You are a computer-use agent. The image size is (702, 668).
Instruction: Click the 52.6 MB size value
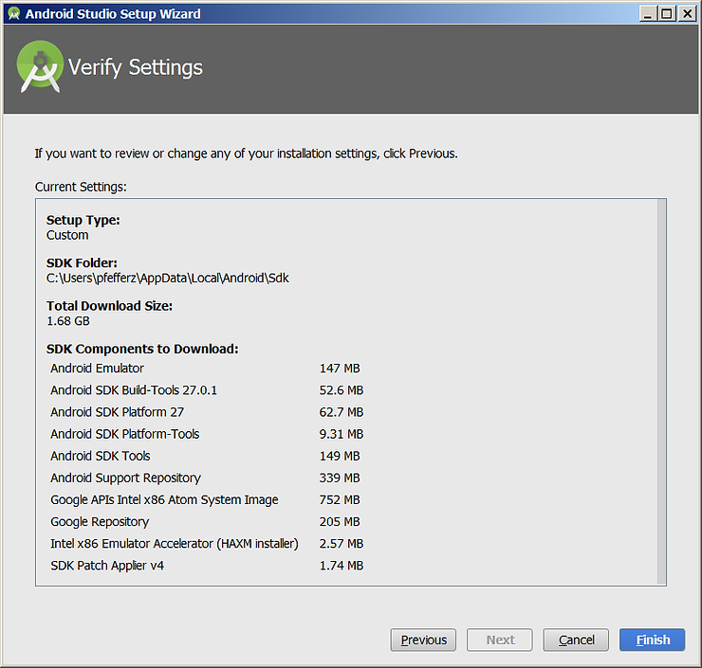click(x=342, y=389)
